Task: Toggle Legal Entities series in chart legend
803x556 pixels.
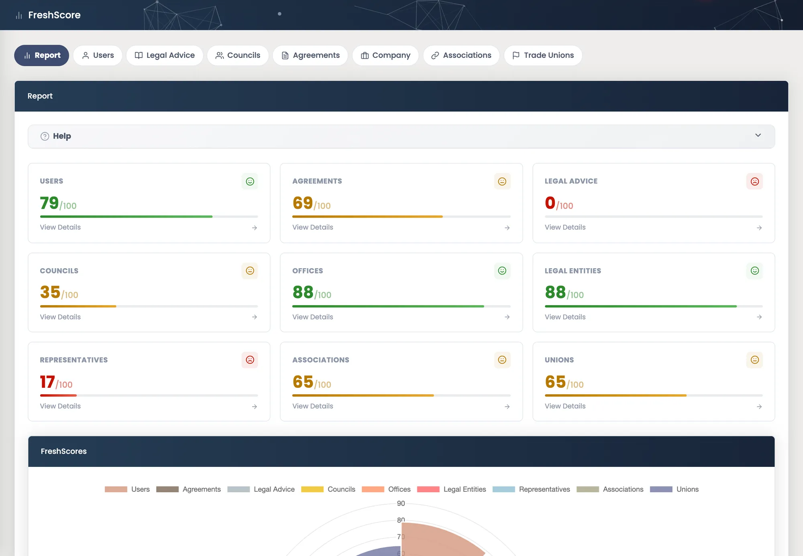Action: click(451, 489)
